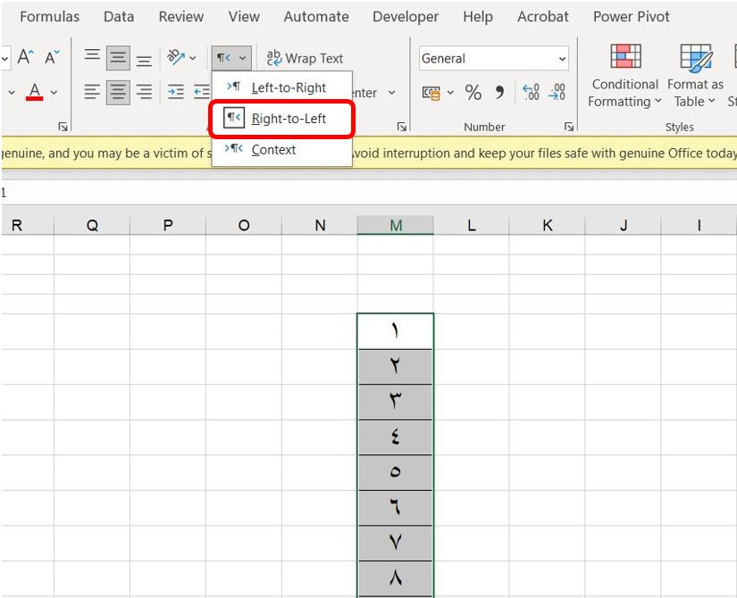Select cell containing Arabic numeral ٨
This screenshot has width=737, height=598.
[x=395, y=578]
